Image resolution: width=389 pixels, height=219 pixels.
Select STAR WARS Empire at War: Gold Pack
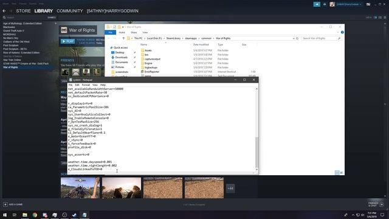[26, 63]
